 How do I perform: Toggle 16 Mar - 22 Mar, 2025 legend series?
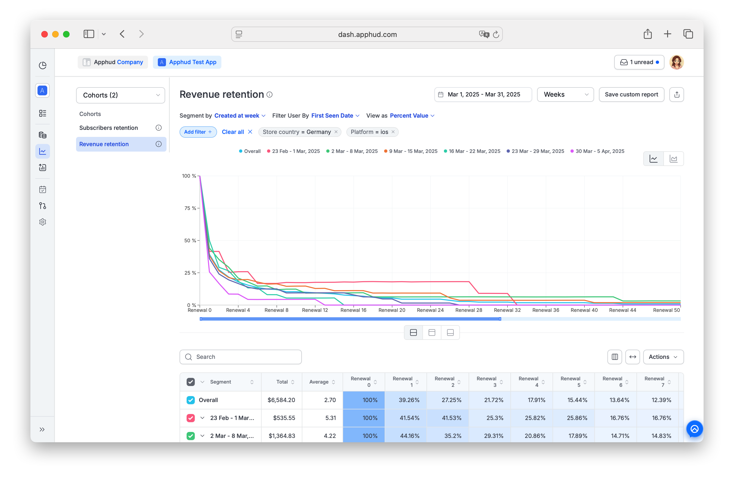tap(472, 151)
